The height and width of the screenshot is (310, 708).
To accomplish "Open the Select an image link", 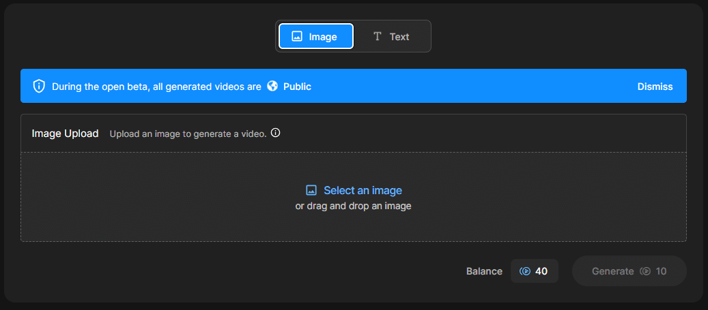I will coord(363,191).
